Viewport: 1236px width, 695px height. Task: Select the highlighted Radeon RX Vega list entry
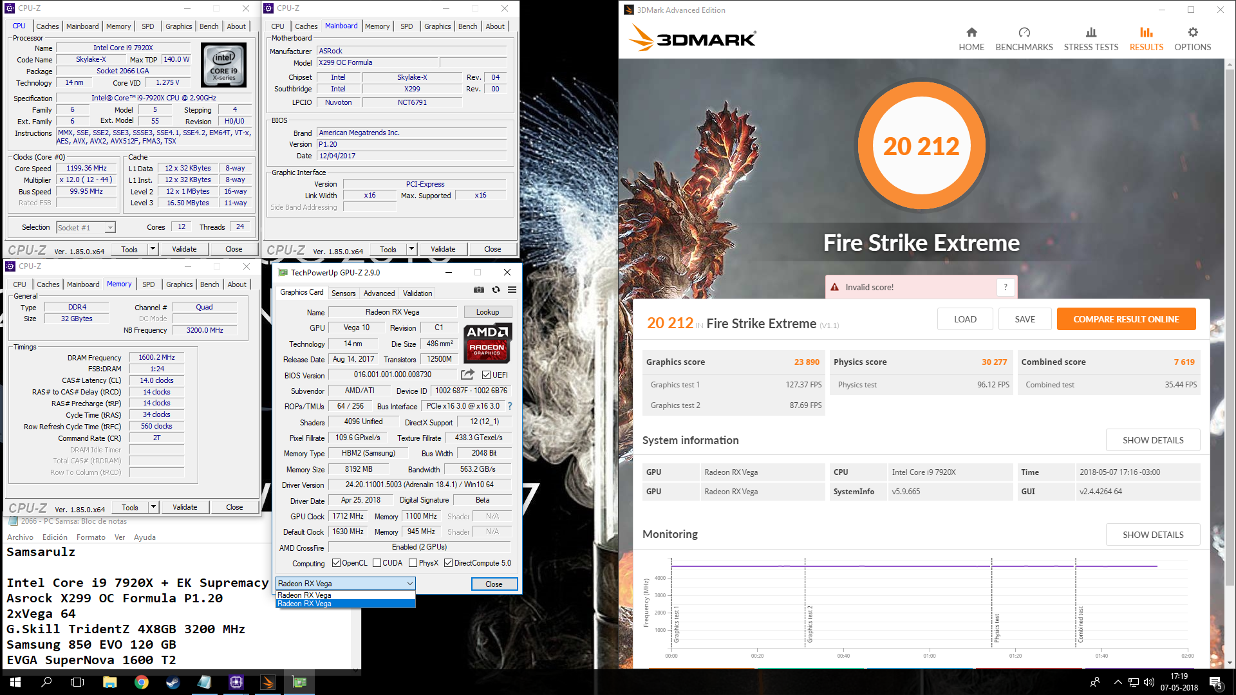pyautogui.click(x=345, y=604)
